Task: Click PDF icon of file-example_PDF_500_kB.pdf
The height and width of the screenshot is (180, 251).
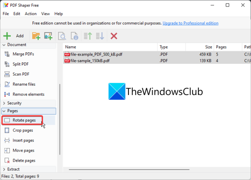Action: [67, 54]
